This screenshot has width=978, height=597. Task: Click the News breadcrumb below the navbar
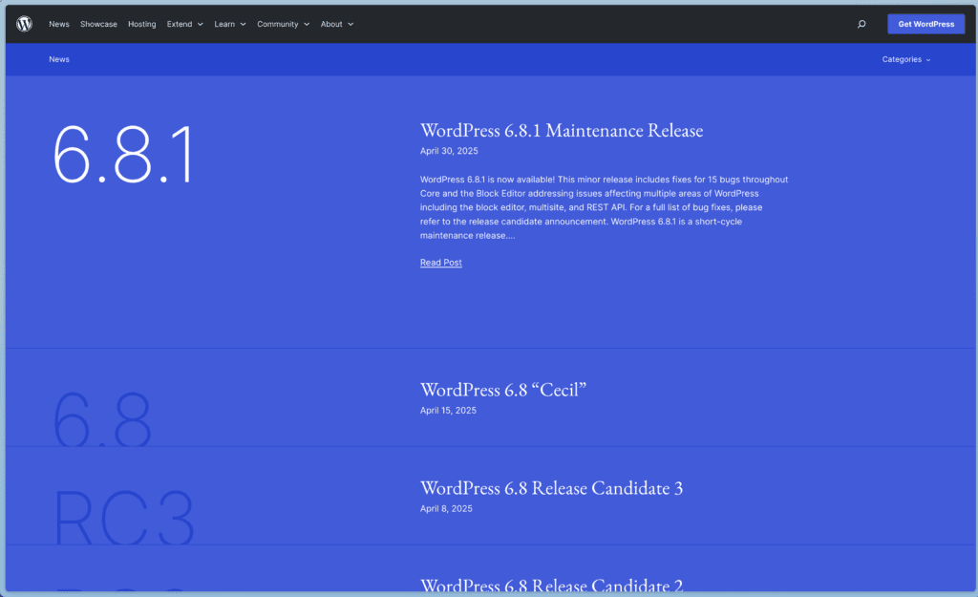pyautogui.click(x=58, y=58)
